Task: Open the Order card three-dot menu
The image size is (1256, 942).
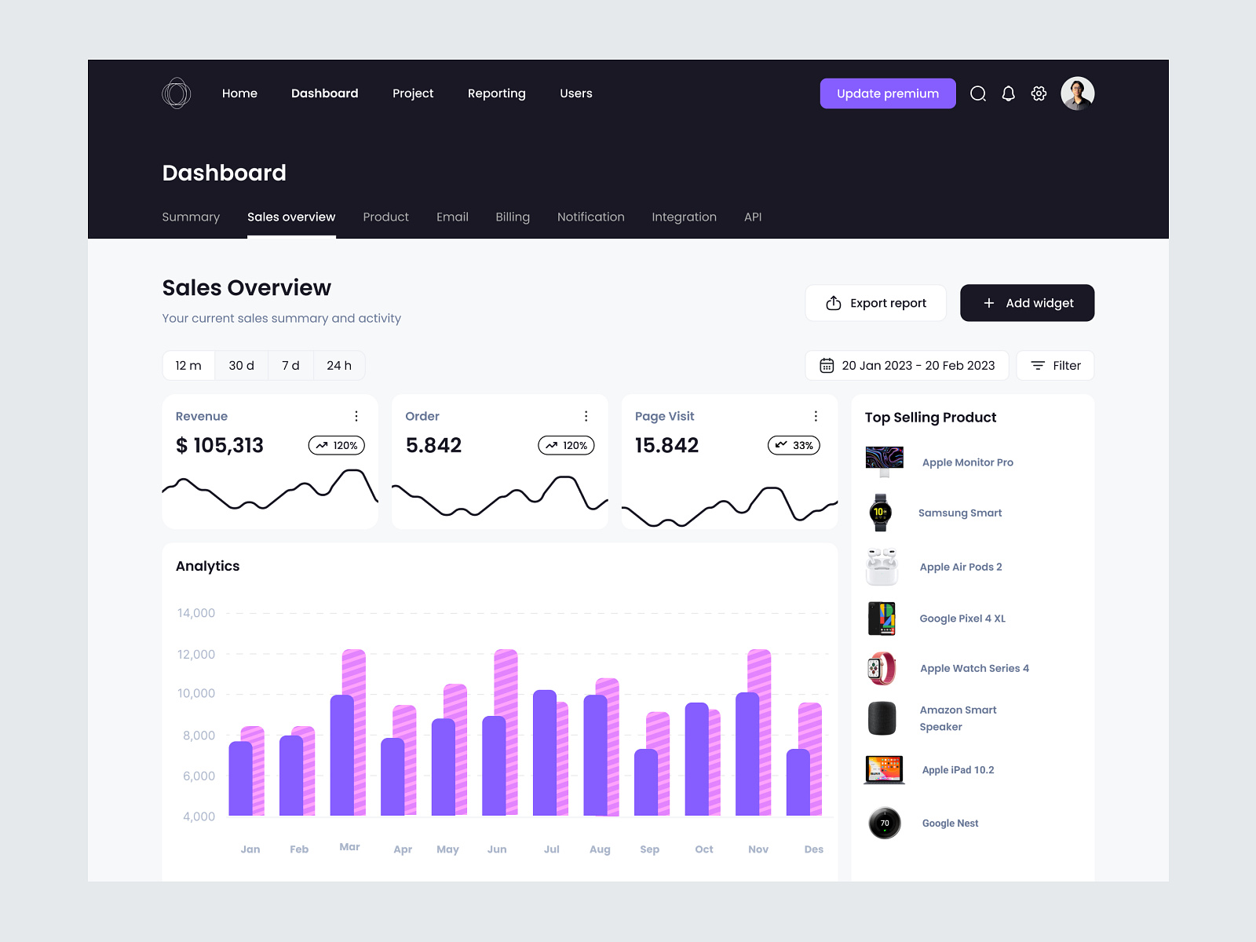Action: (x=586, y=416)
